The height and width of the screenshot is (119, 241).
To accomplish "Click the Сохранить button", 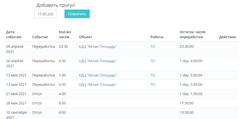I will pos(77,14).
